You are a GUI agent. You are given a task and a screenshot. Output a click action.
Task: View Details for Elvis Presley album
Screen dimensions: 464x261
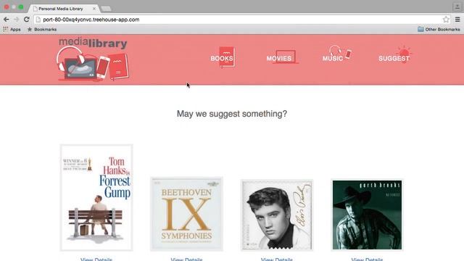(277, 260)
